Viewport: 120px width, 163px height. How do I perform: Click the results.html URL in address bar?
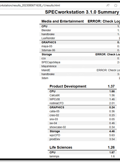tap(30, 6)
